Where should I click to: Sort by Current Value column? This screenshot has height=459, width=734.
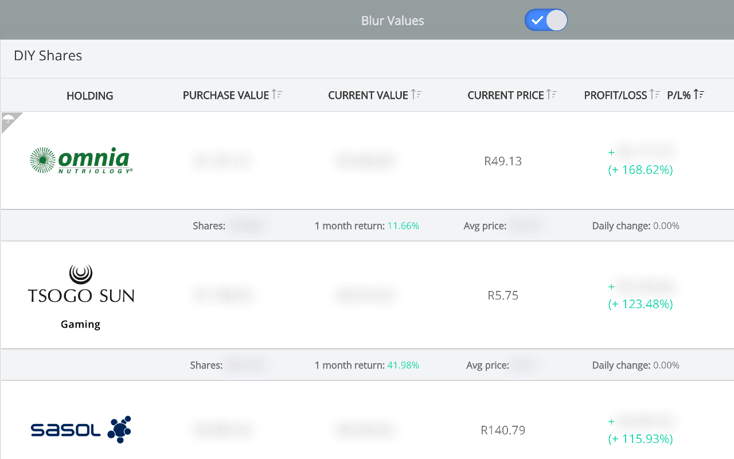point(416,95)
